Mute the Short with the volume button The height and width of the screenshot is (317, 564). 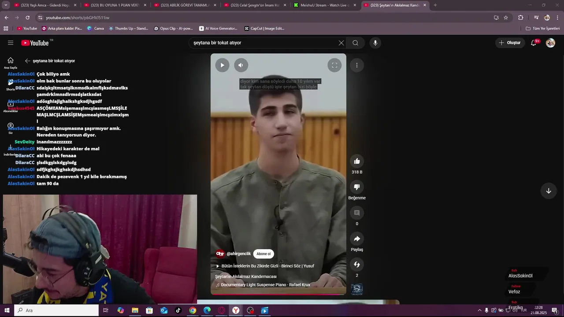click(241, 65)
